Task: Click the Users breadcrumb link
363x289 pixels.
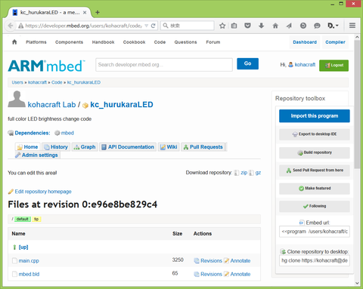Action: (x=17, y=82)
